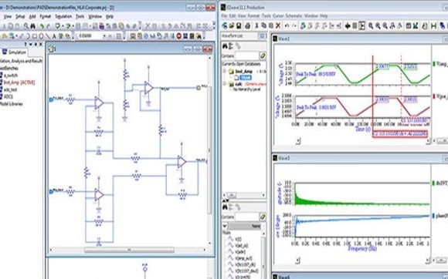Image resolution: width=448 pixels, height=279 pixels.
Task: Click the binoculars icon in lower signals panel
Action: (x=225, y=207)
